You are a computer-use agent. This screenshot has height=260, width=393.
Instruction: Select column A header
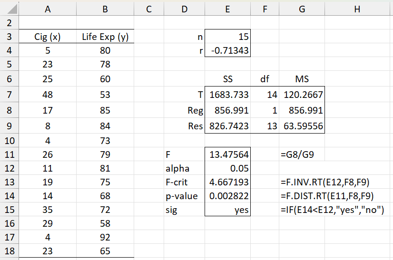coord(47,8)
